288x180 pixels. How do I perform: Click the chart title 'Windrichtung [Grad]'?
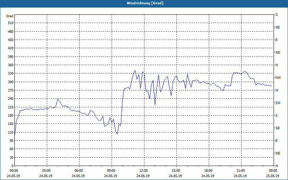(145, 3)
